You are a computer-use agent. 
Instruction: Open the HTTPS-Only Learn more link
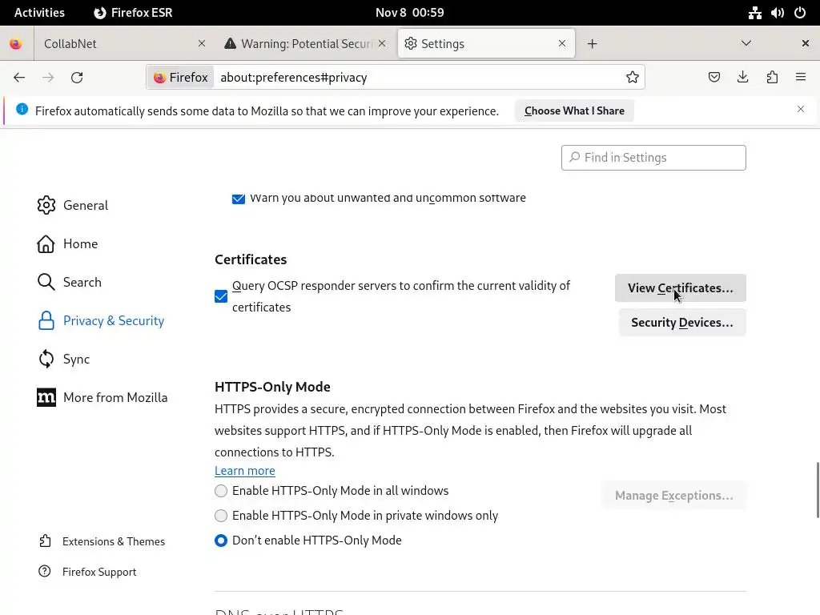[245, 471]
